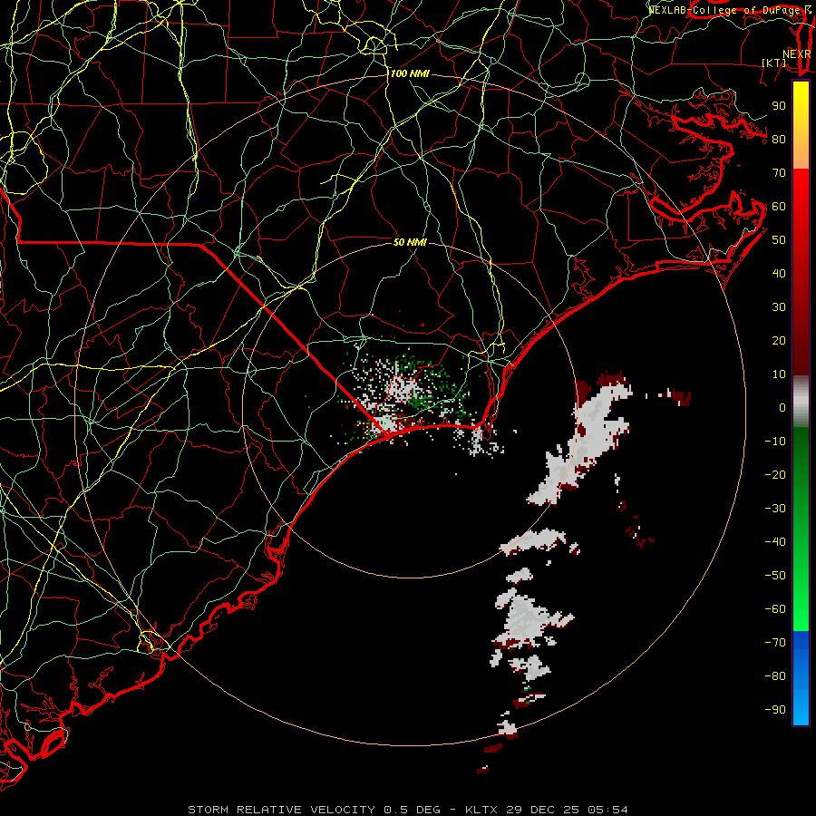Click the 50 NMI range ring label
Image resolution: width=816 pixels, height=816 pixels.
(x=410, y=242)
